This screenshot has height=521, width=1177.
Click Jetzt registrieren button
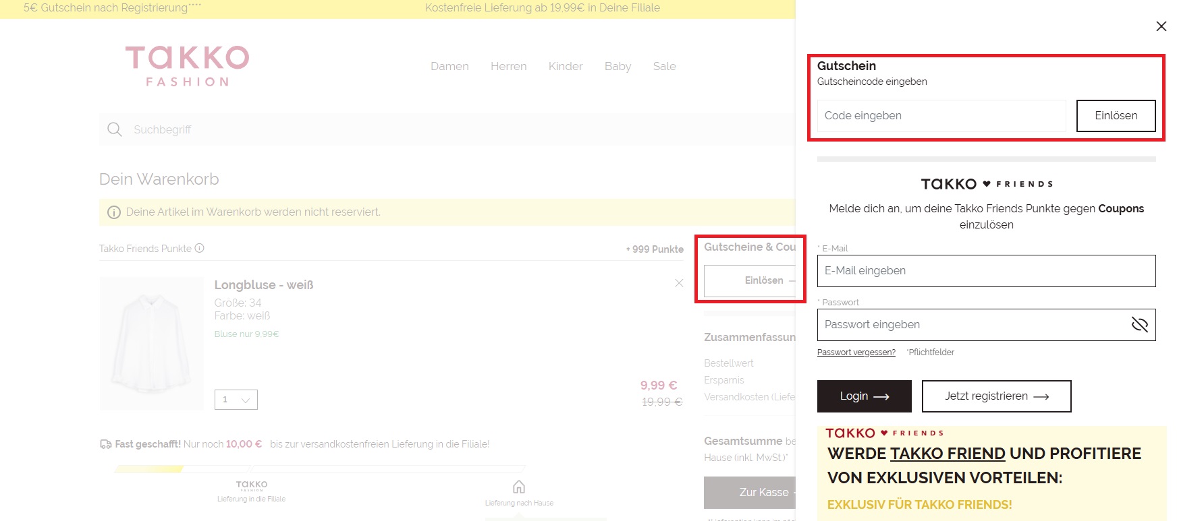(x=997, y=396)
